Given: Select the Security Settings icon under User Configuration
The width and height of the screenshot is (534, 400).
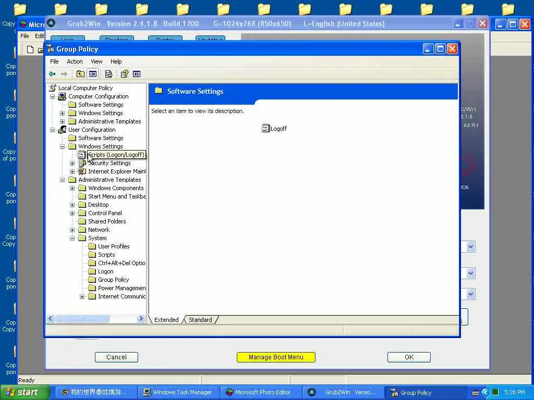Looking at the screenshot, I should [x=82, y=163].
